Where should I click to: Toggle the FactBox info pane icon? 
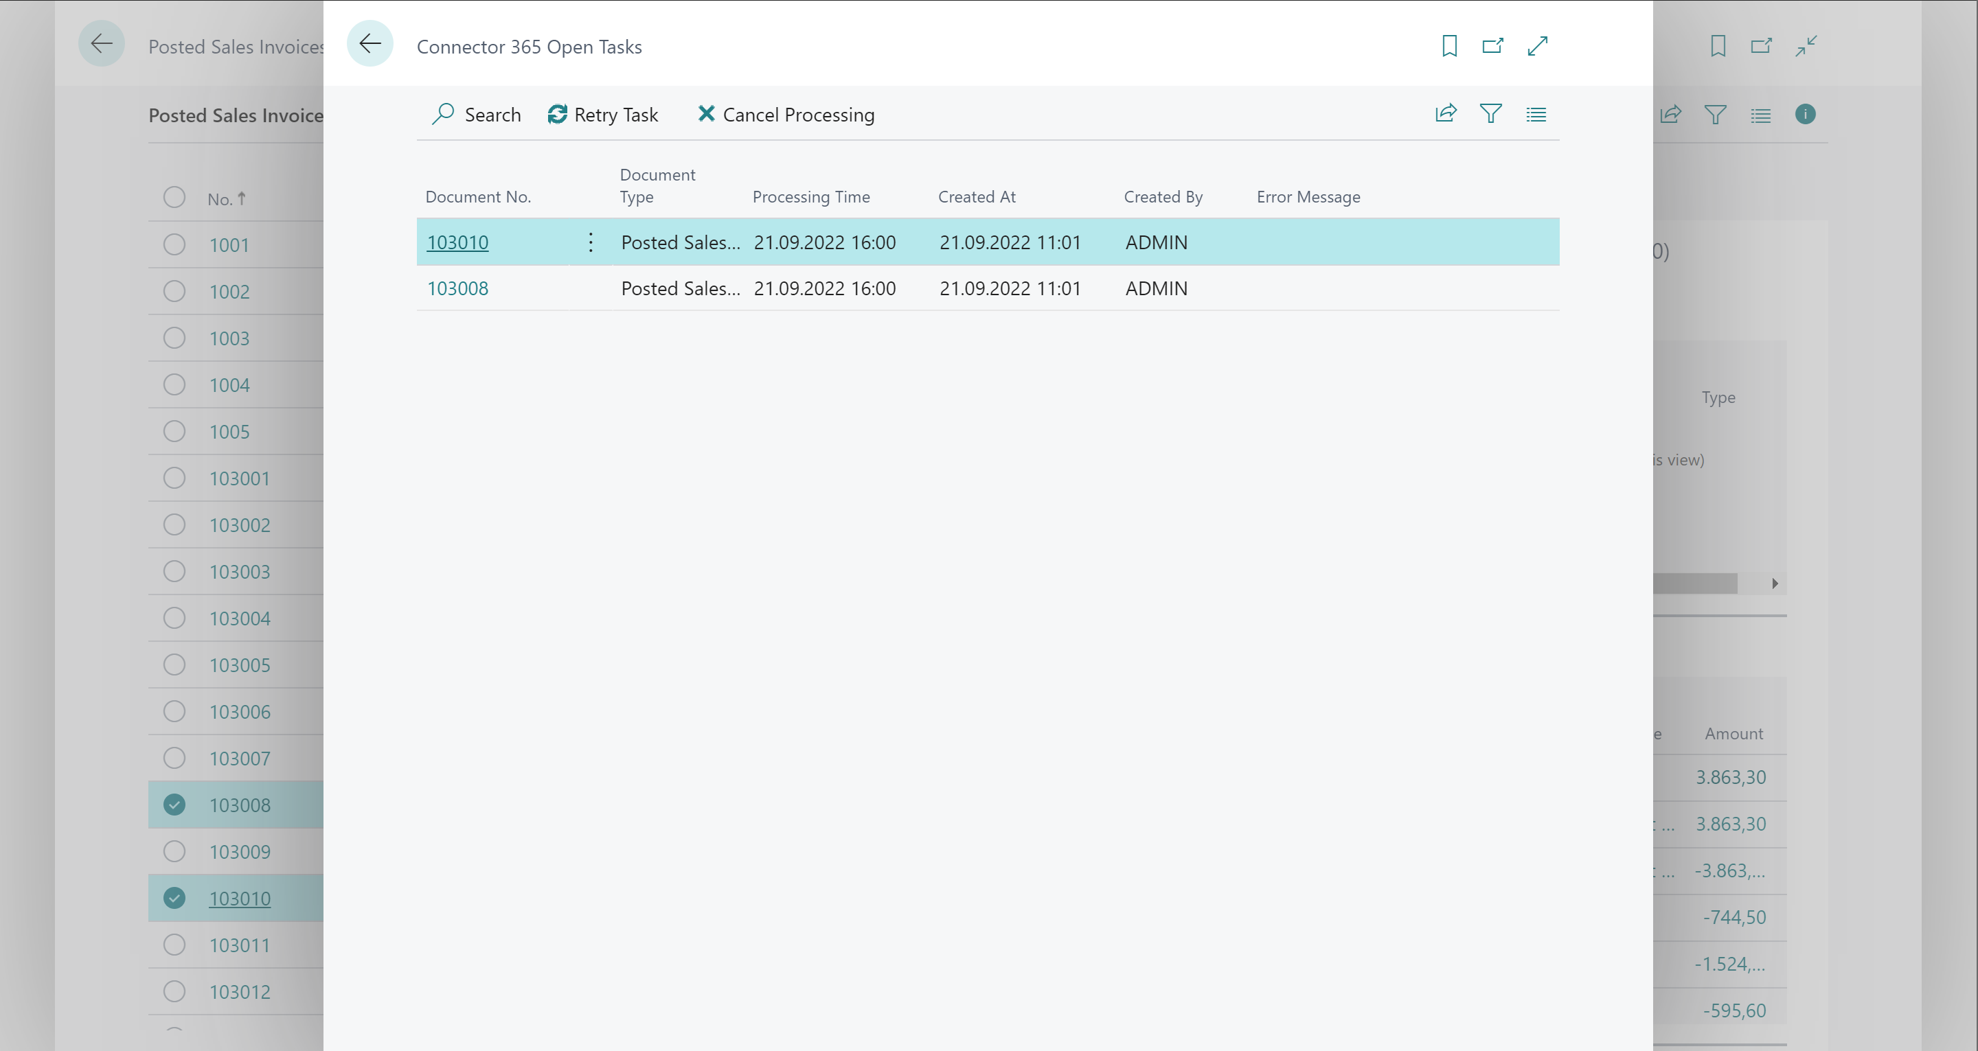click(1805, 115)
